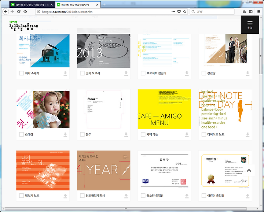This screenshot has height=212, width=264.
Task: Check the 어린이 졸업장 checkbox
Action: pos(204,196)
